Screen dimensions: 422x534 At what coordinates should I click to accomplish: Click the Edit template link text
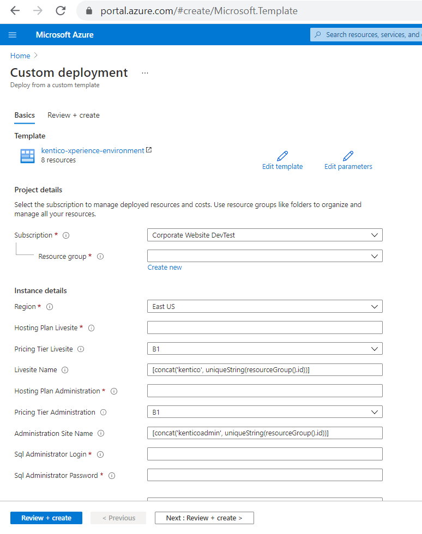tap(282, 167)
